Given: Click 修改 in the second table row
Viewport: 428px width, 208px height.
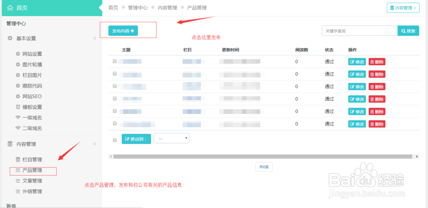Looking at the screenshot, I should pos(357,74).
